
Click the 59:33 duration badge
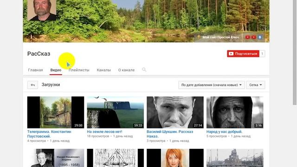click(138, 125)
